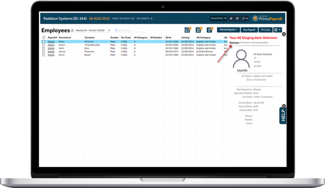Sort by the Surname column header
325x188 pixels.
point(90,38)
